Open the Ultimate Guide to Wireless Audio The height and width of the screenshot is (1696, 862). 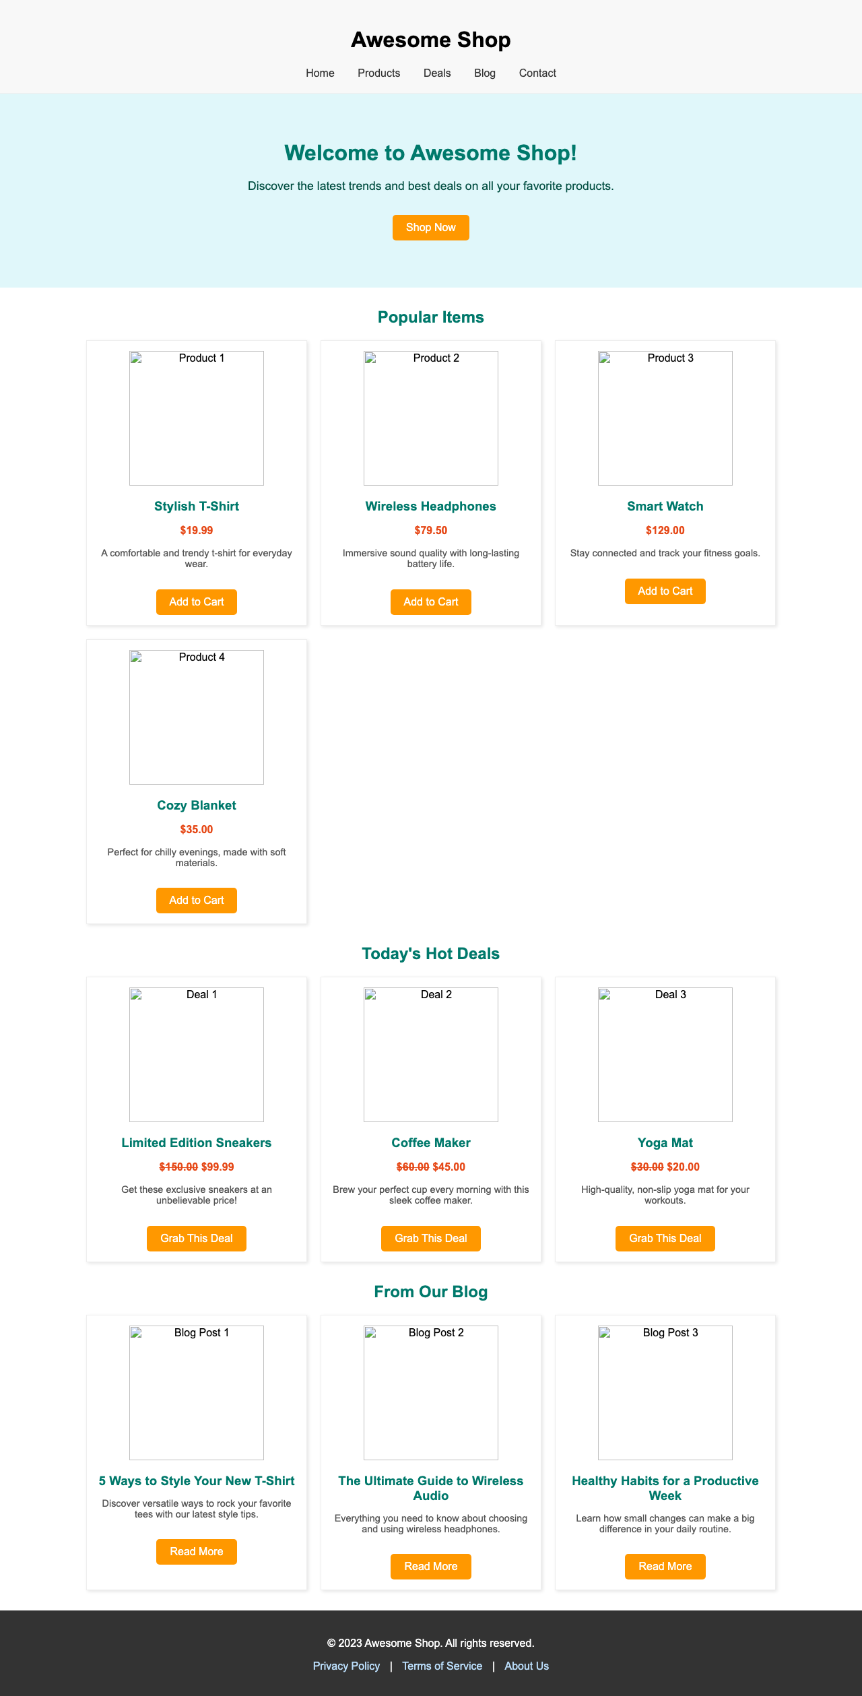[430, 1566]
